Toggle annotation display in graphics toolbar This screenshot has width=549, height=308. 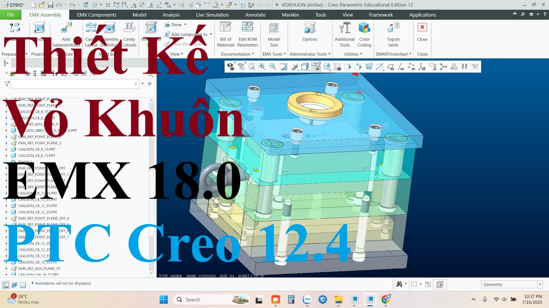(x=432, y=67)
